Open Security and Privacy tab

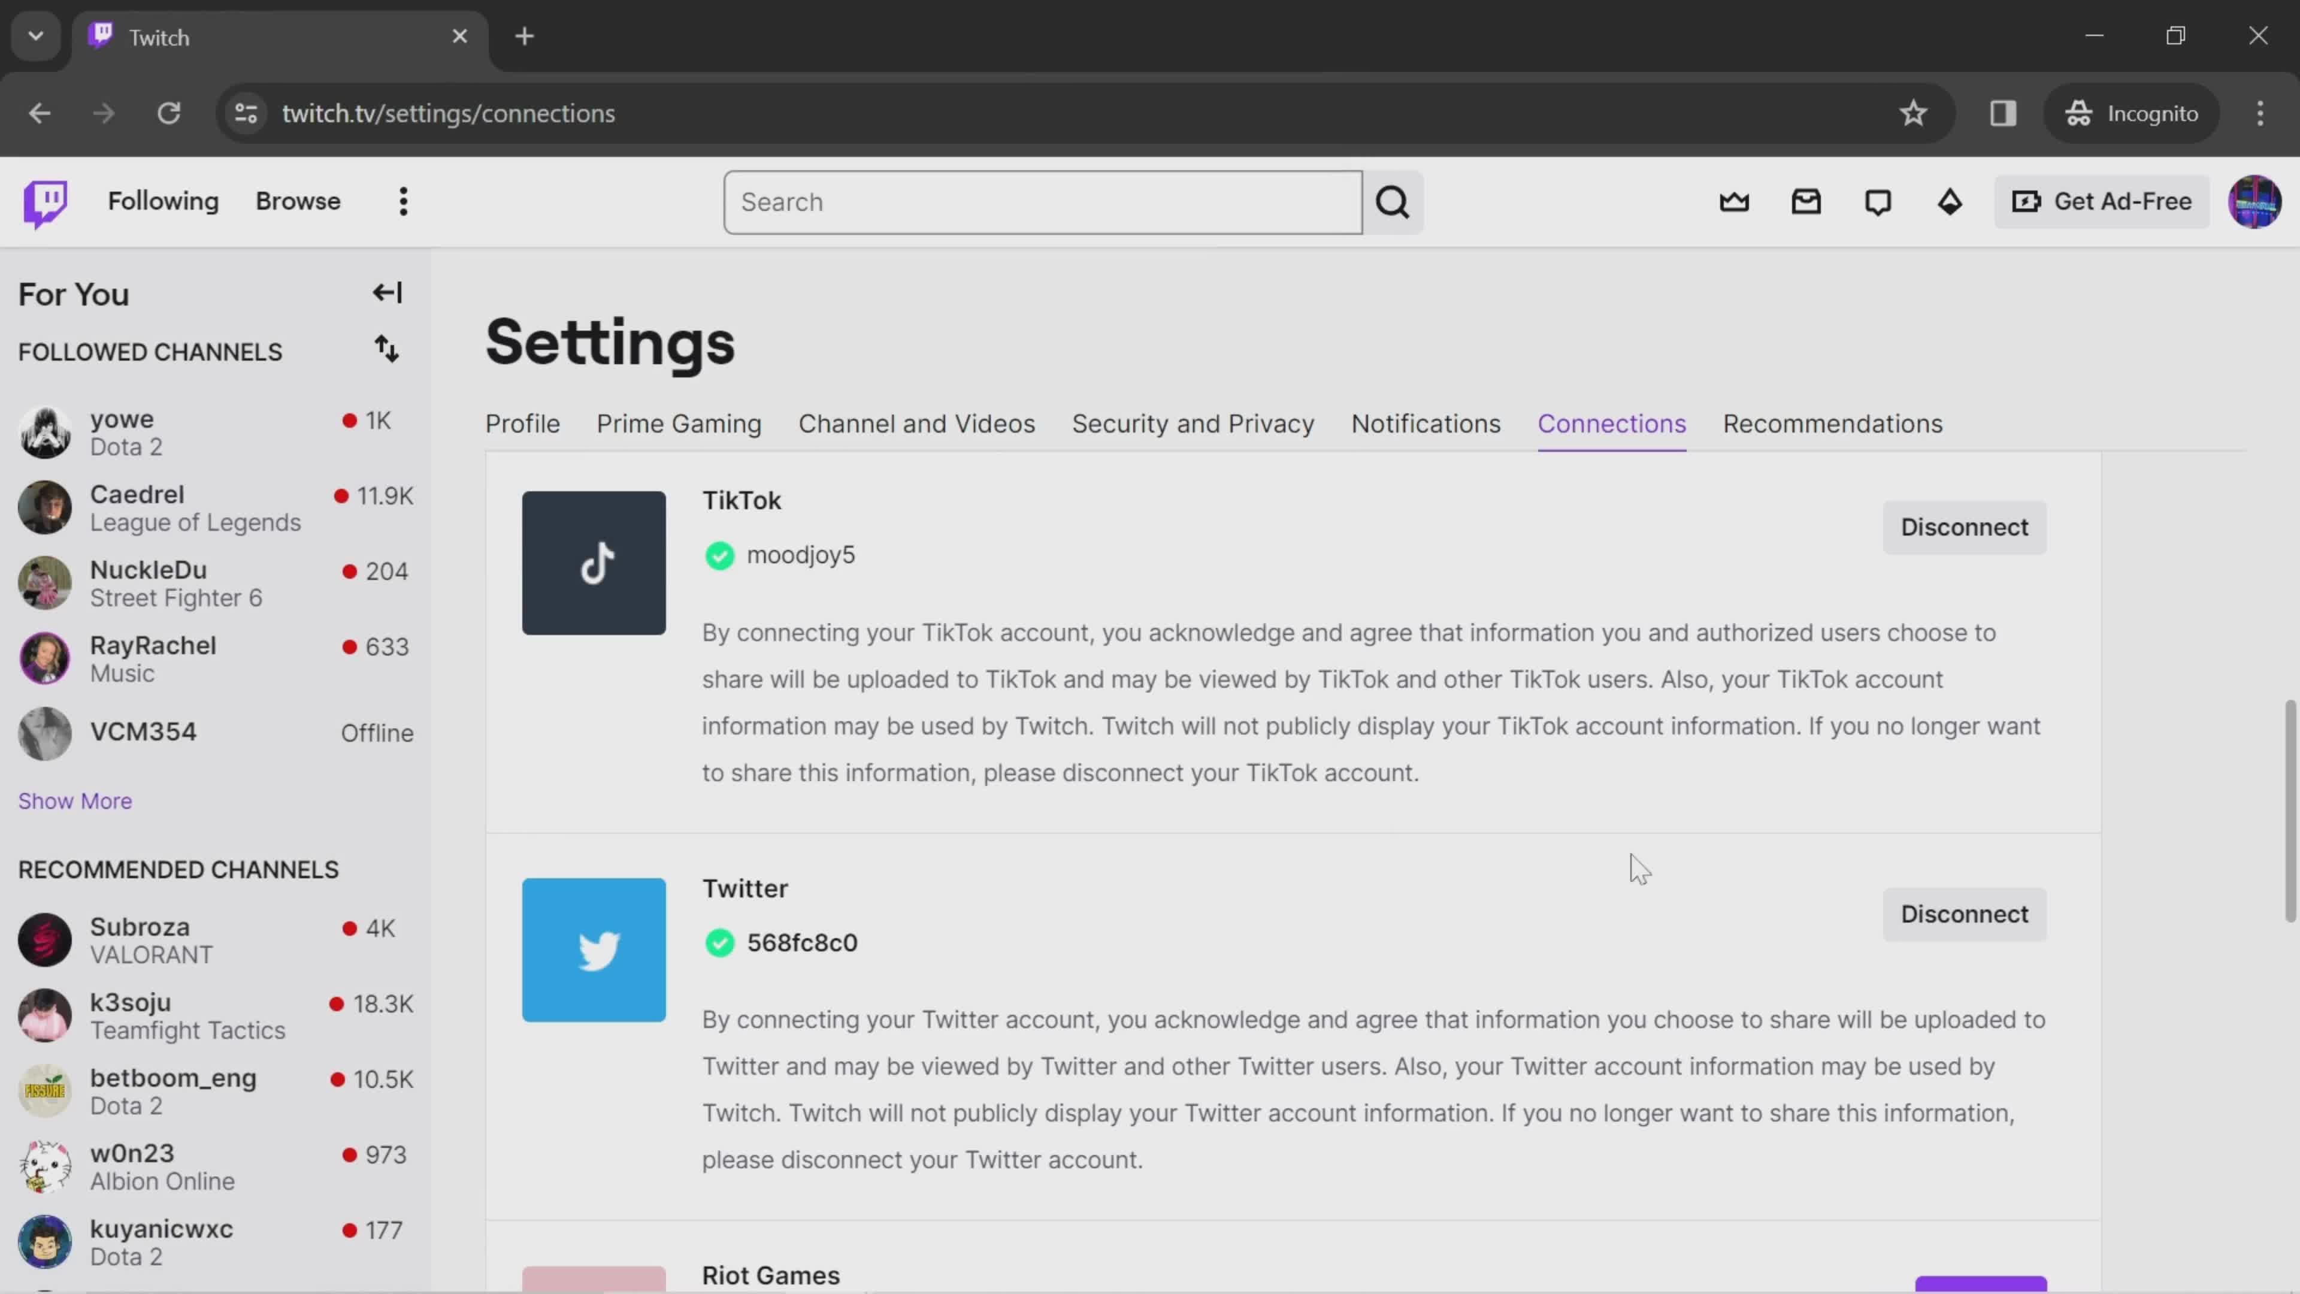coord(1193,424)
